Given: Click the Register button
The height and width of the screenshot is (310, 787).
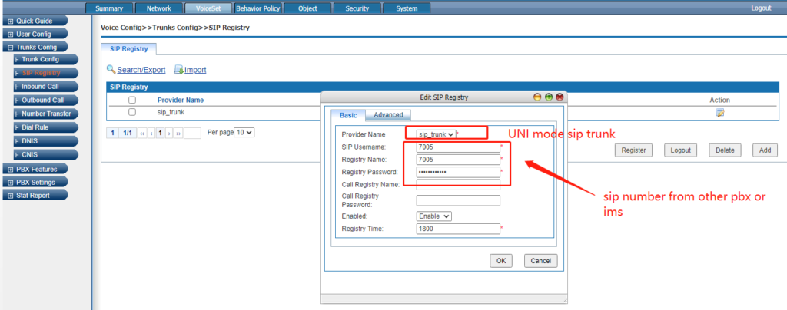Looking at the screenshot, I should [633, 150].
